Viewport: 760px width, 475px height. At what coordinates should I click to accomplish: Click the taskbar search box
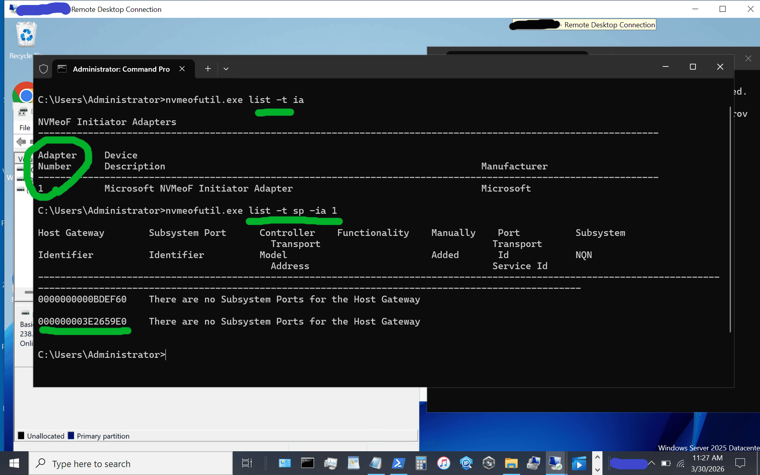click(131, 464)
